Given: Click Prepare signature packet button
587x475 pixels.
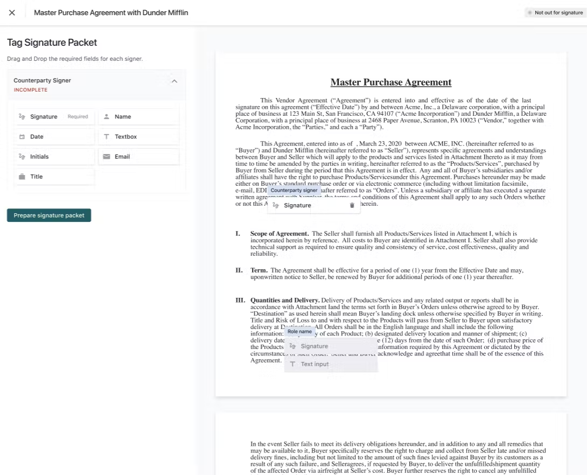Looking at the screenshot, I should point(49,215).
